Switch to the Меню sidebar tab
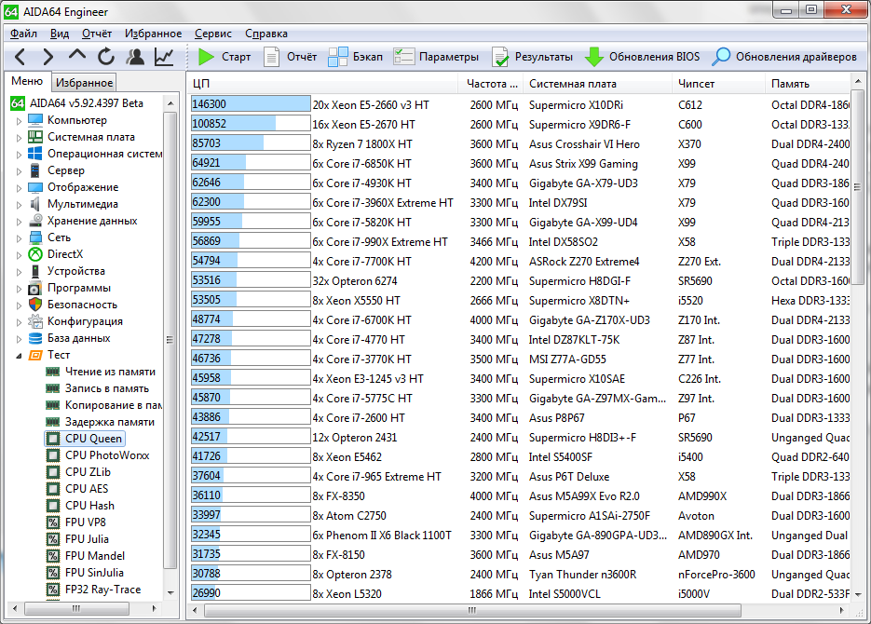Image resolution: width=871 pixels, height=624 pixels. pyautogui.click(x=27, y=81)
